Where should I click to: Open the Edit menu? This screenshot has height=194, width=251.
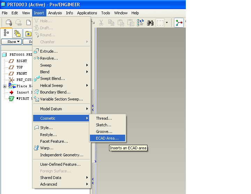[x=15, y=13]
